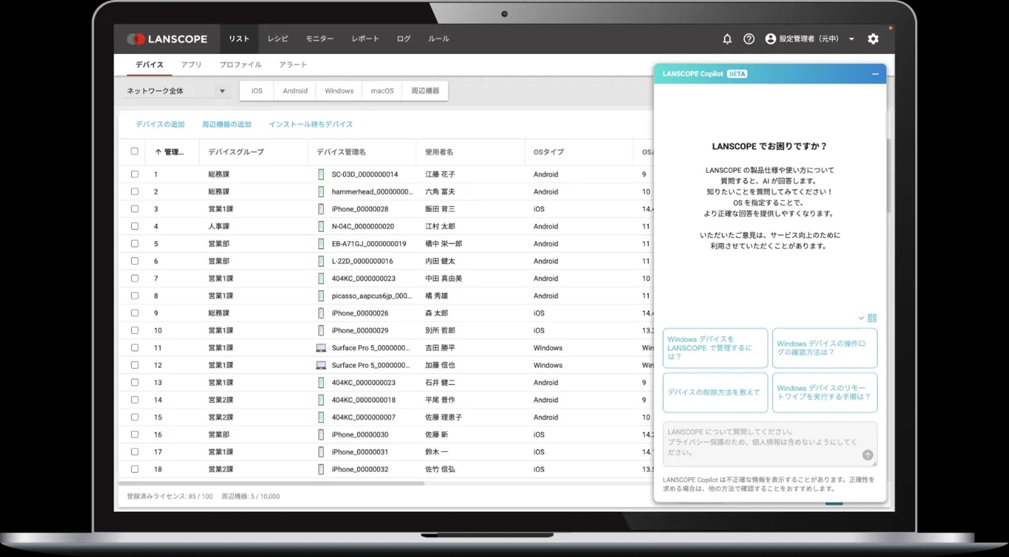Screen dimensions: 1009x557
Task: Switch to the アラート tab
Action: pyautogui.click(x=292, y=65)
